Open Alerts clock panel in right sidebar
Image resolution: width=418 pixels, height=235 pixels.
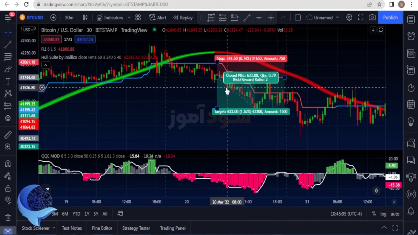[411, 36]
